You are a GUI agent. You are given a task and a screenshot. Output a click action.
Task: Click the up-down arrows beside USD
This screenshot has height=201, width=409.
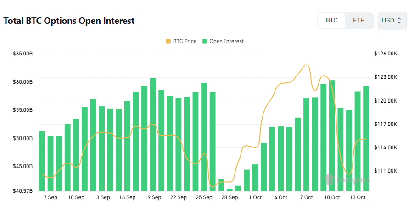point(399,21)
